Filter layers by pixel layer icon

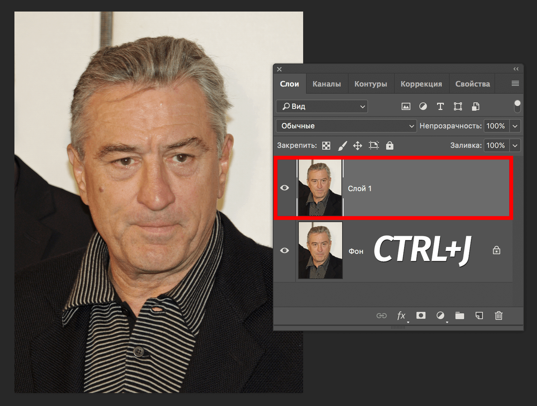(x=406, y=106)
